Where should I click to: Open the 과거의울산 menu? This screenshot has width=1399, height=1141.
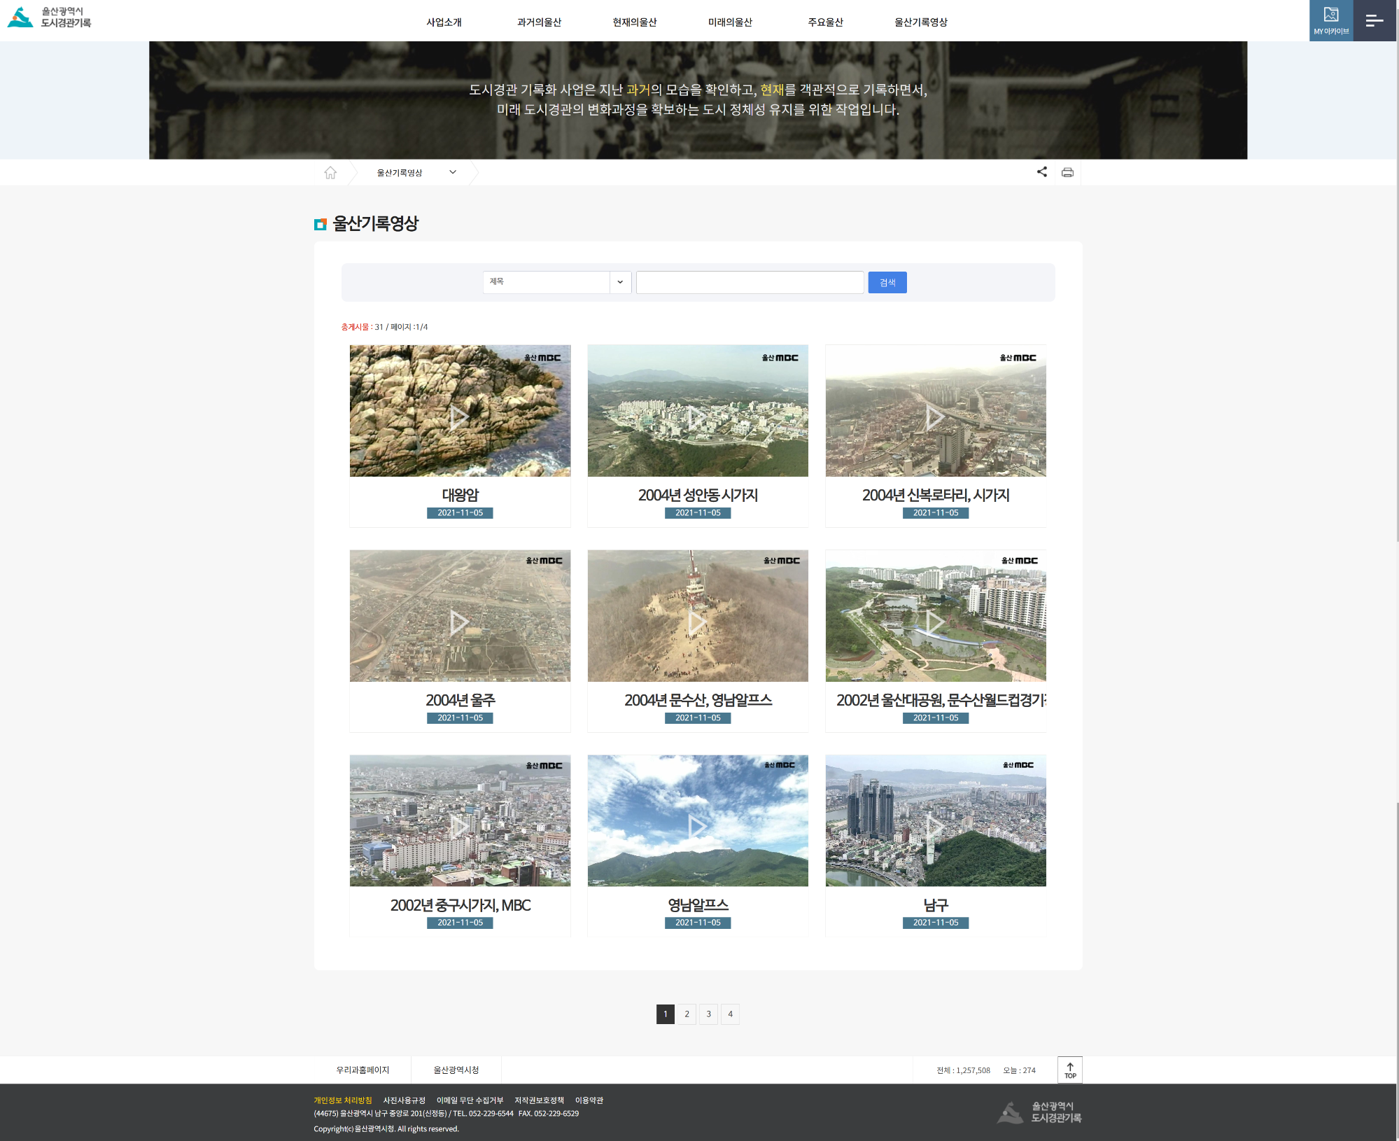[539, 22]
